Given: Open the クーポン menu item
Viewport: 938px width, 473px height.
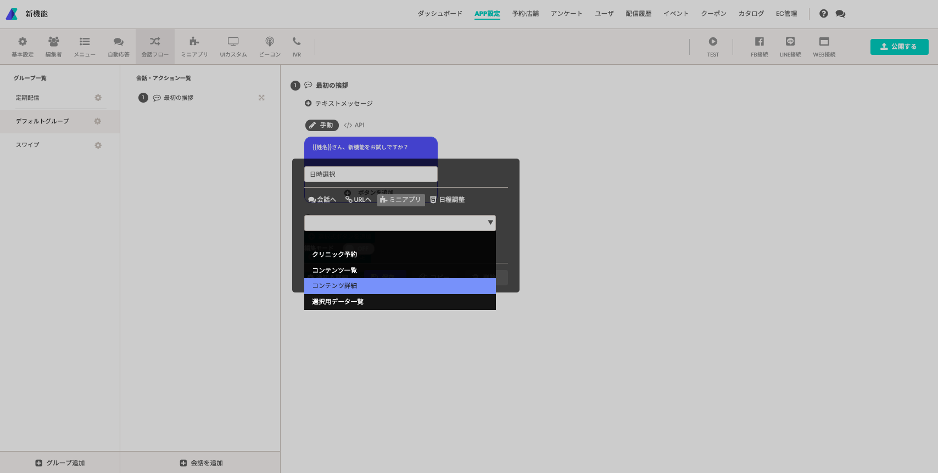Looking at the screenshot, I should pyautogui.click(x=713, y=14).
